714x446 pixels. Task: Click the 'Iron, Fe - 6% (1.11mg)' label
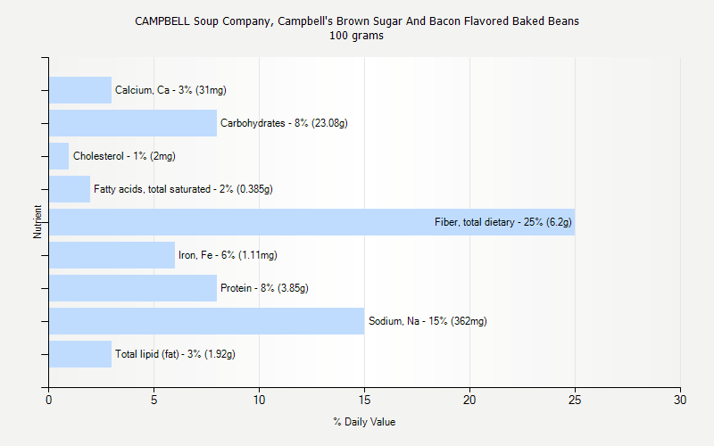click(x=228, y=255)
